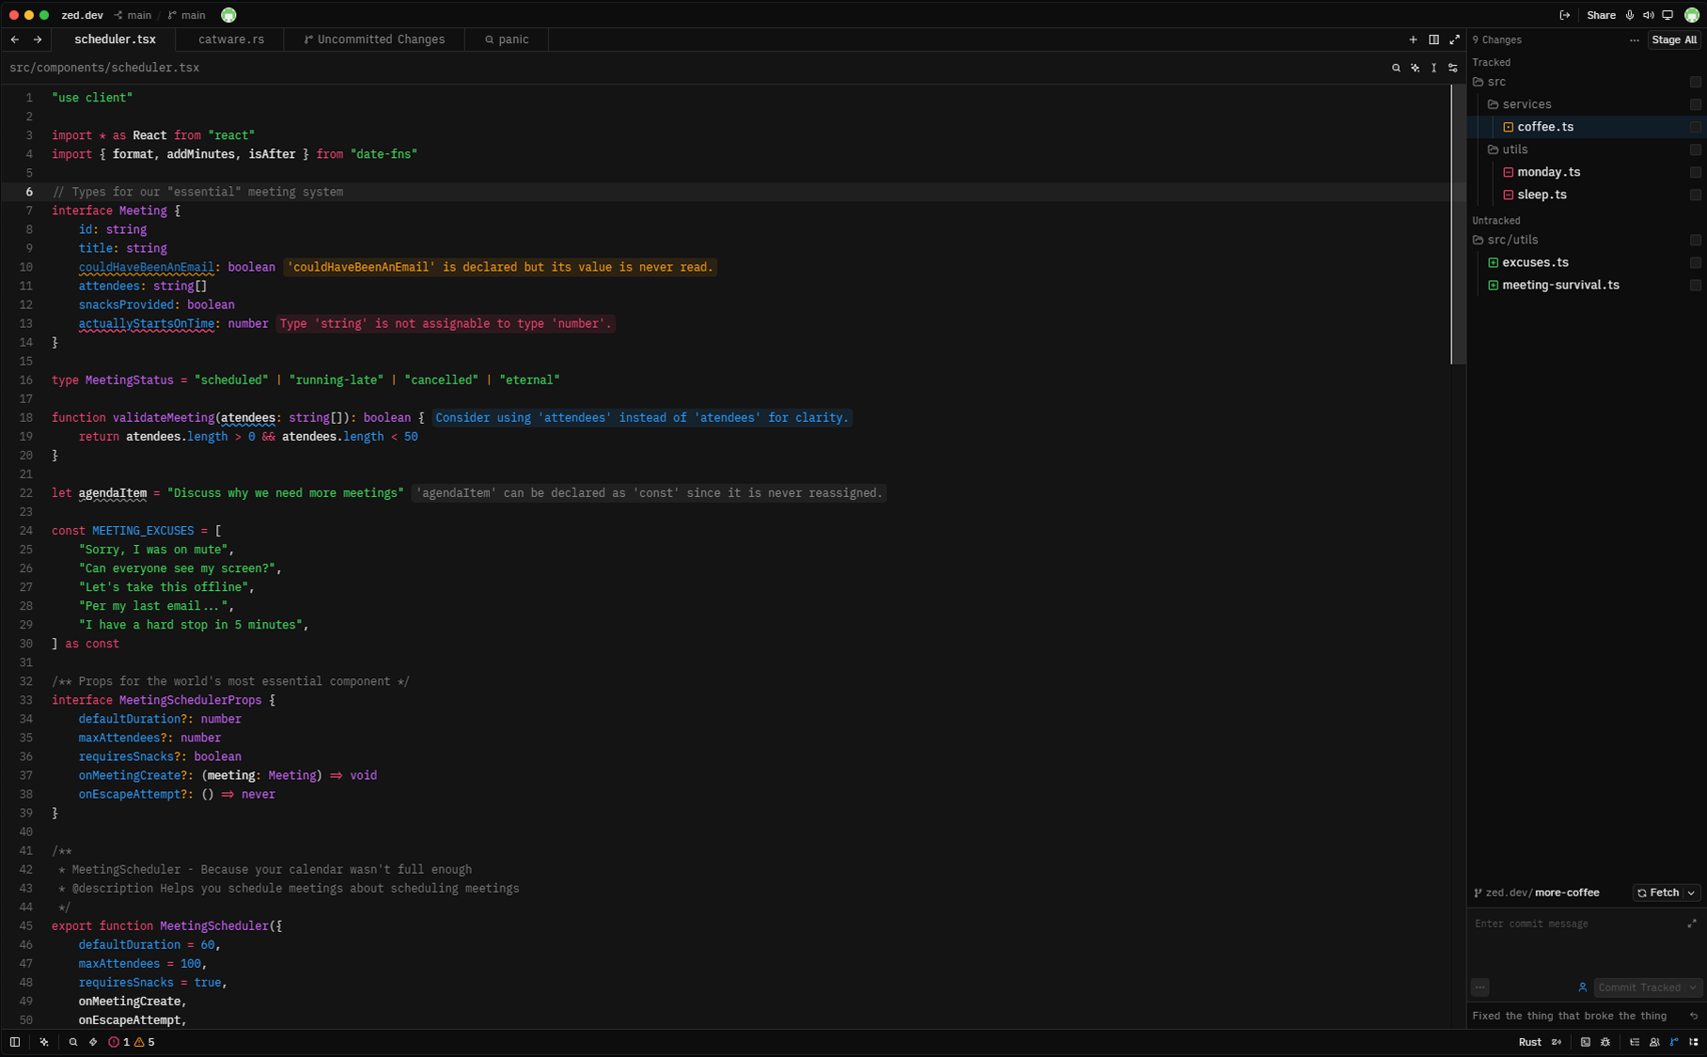This screenshot has width=1707, height=1057.
Task: Toggle audio speaker icon in title bar
Action: [x=1649, y=15]
